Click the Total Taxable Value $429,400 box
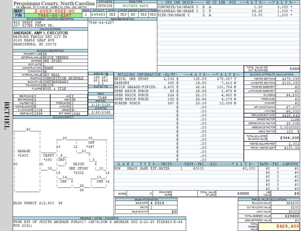The width and height of the screenshot is (303, 231). (279, 226)
